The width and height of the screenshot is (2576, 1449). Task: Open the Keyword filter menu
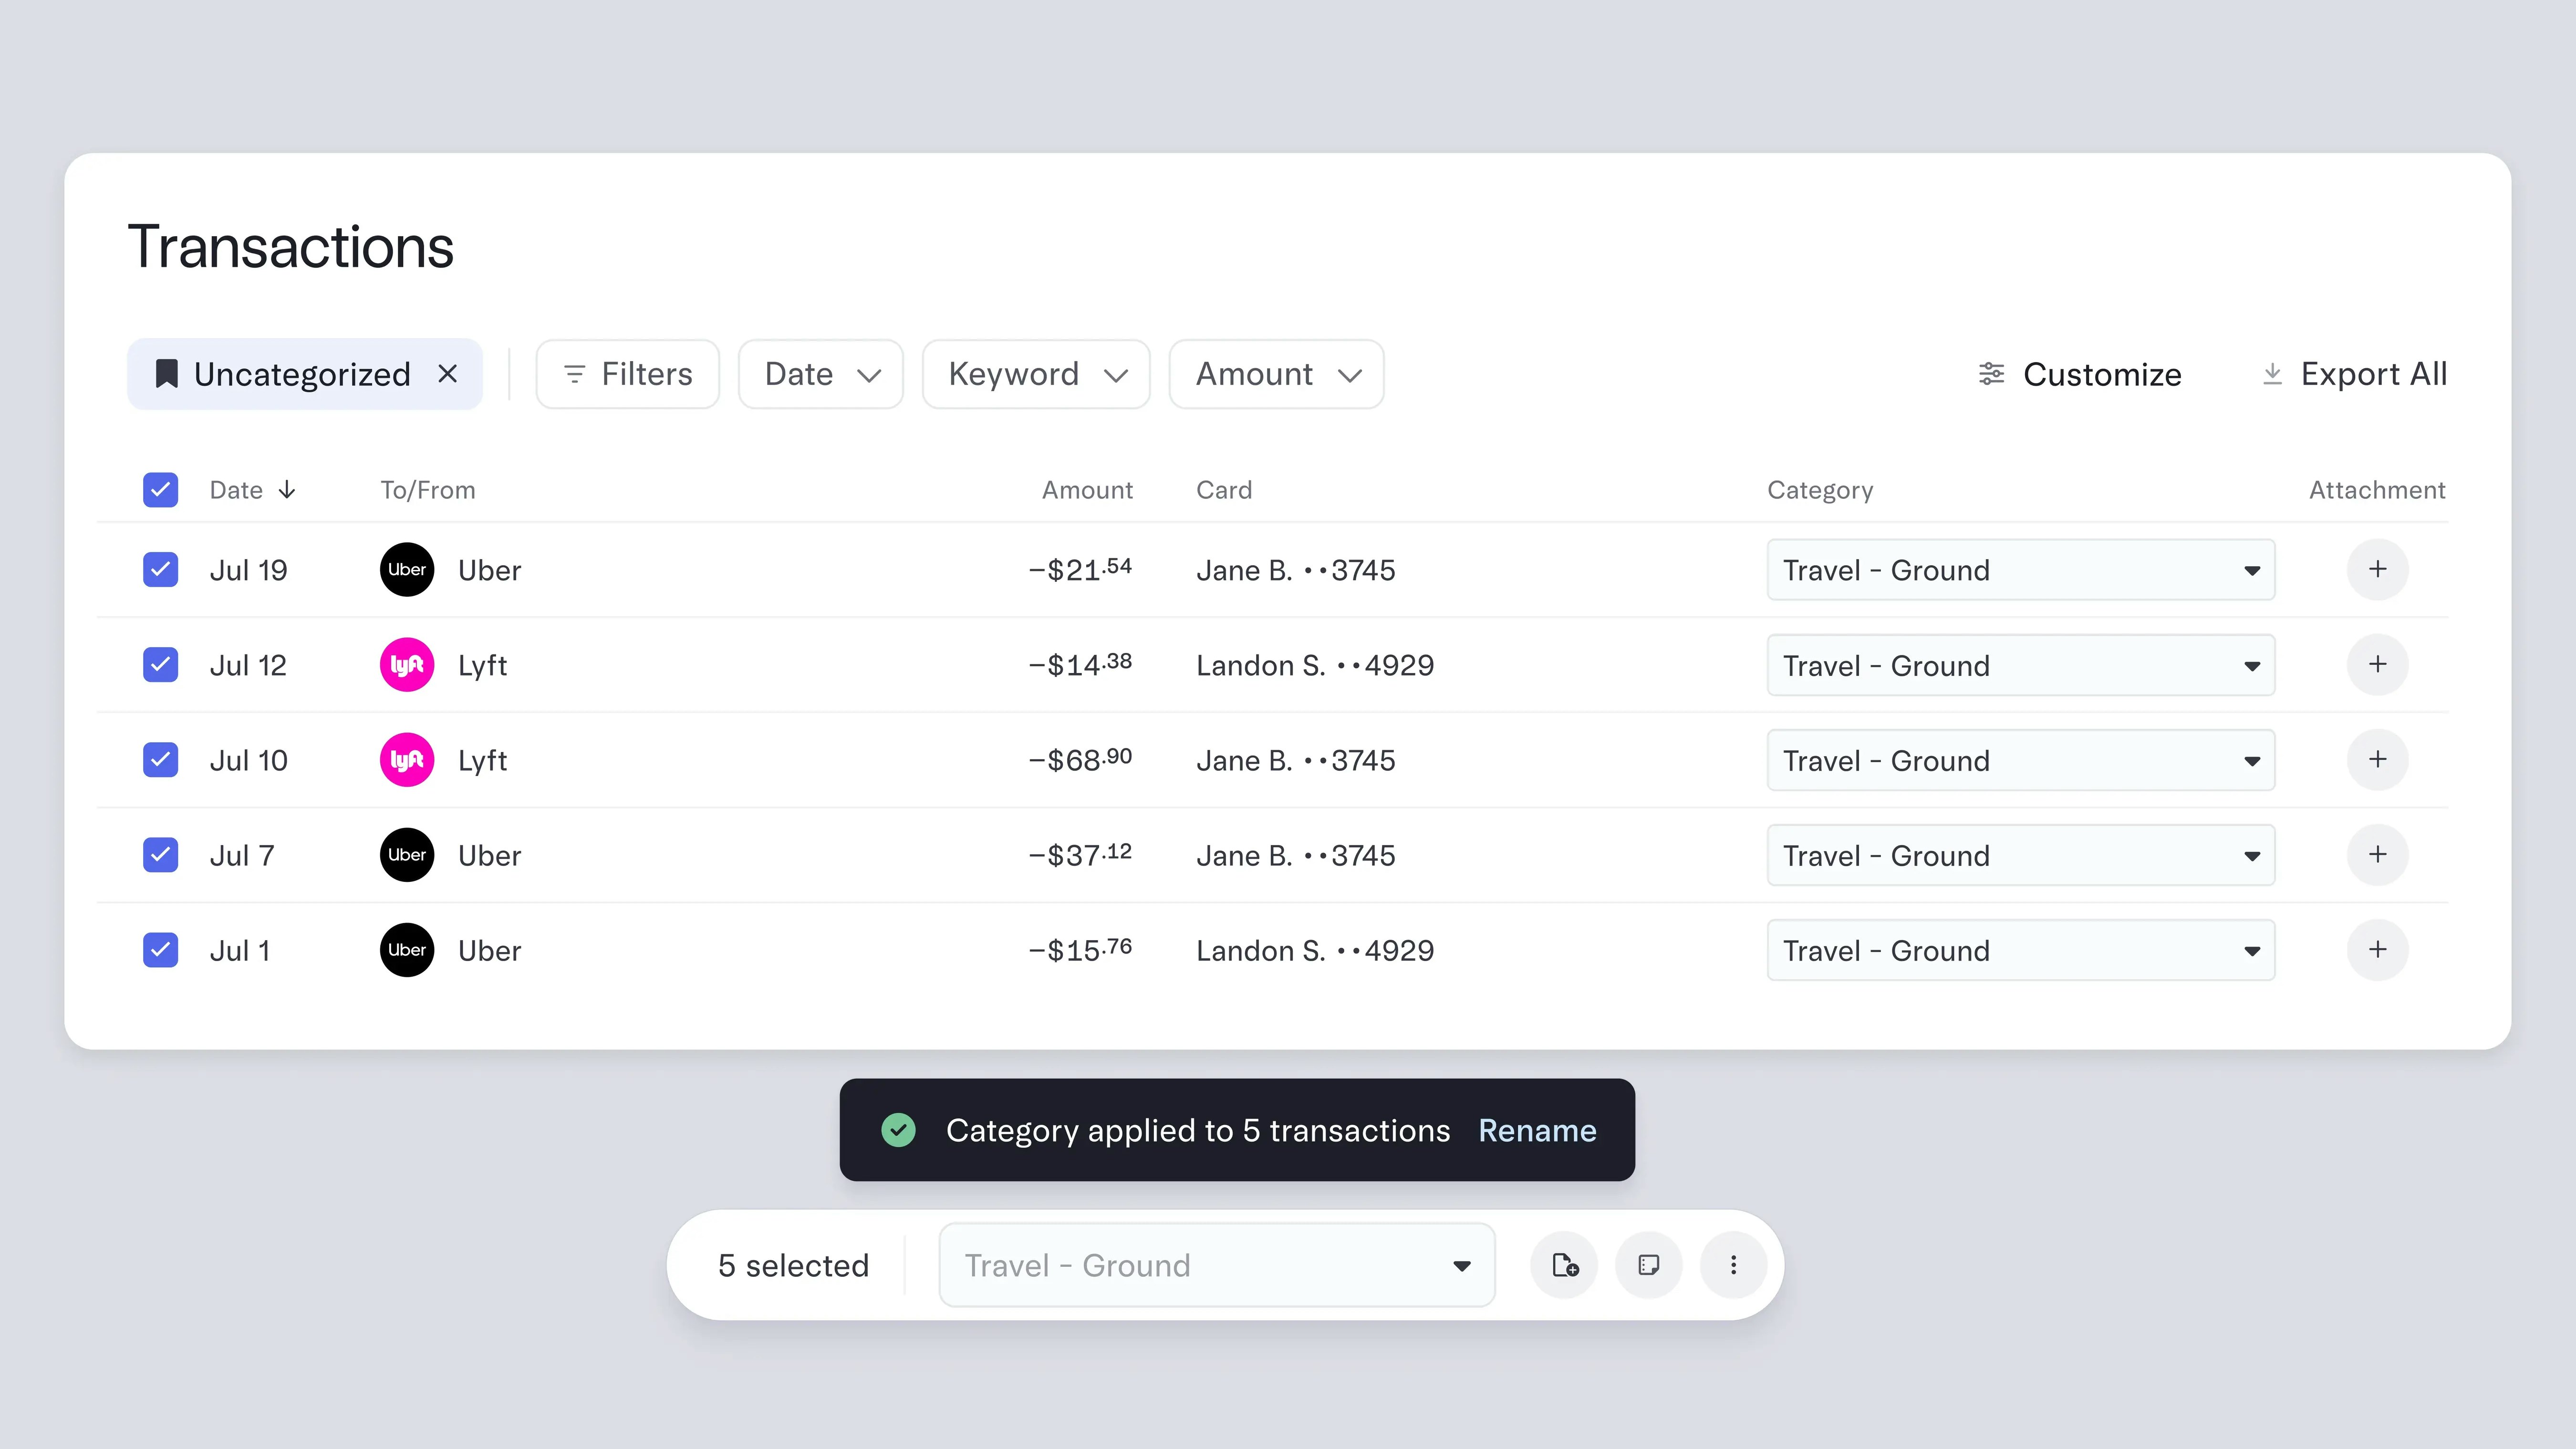click(1036, 373)
